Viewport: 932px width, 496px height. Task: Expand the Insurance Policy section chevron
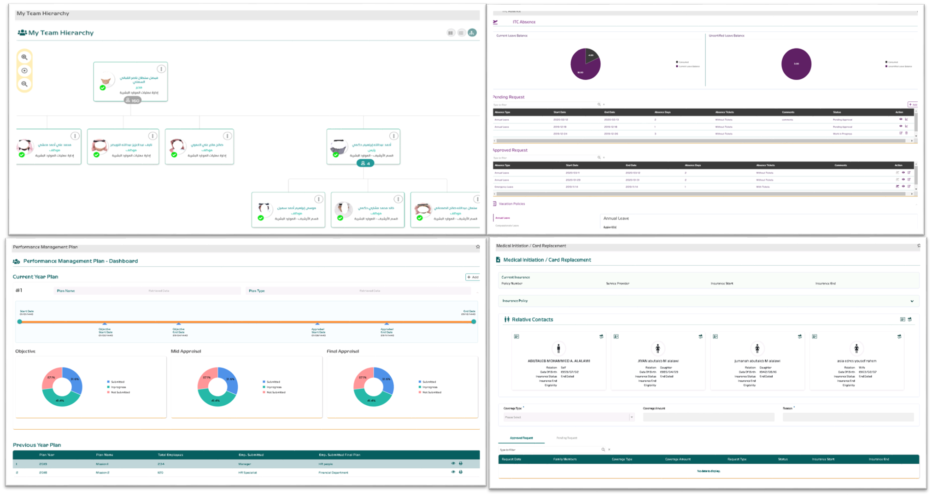pos(912,301)
